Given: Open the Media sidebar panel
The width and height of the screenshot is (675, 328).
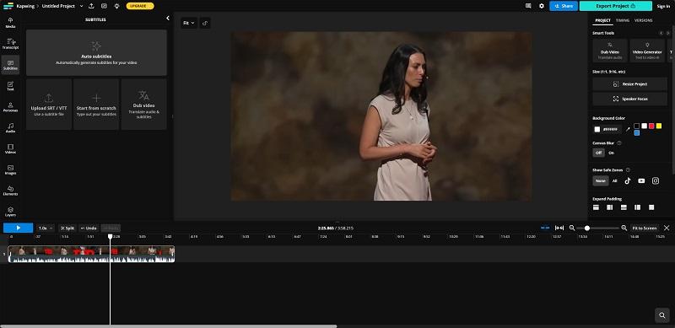Looking at the screenshot, I should click(10, 23).
